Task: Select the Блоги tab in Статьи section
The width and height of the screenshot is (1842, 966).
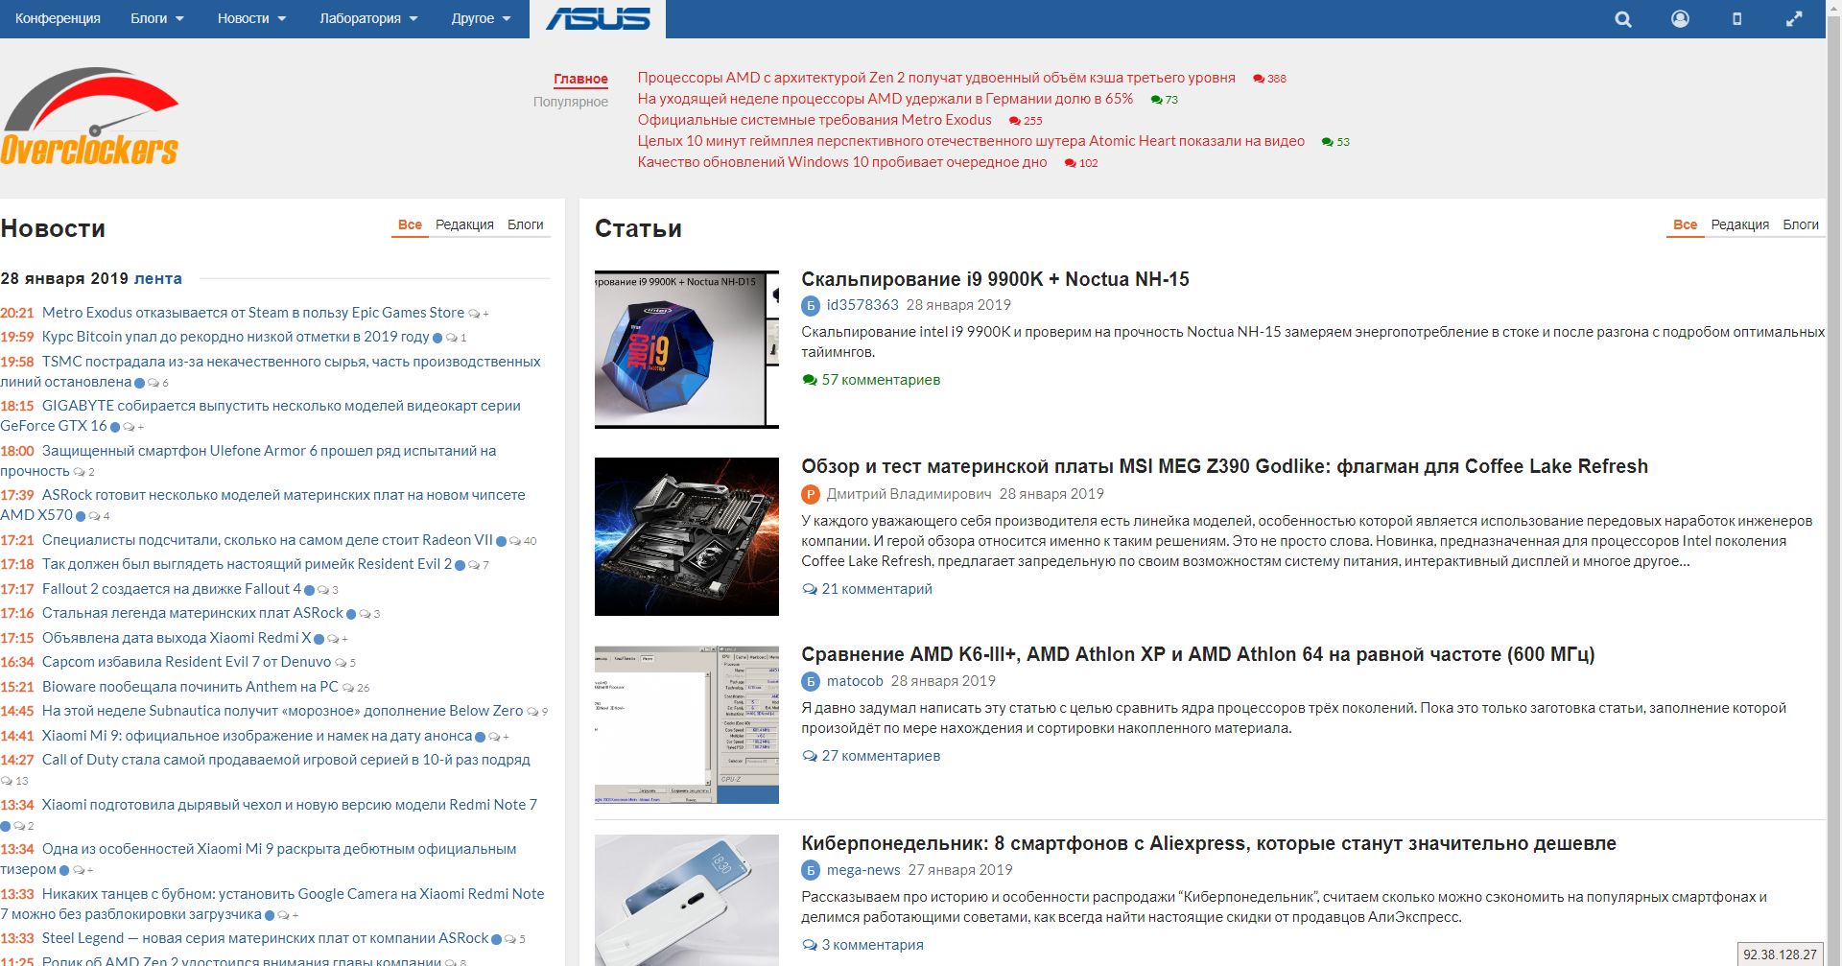Action: click(x=1801, y=224)
